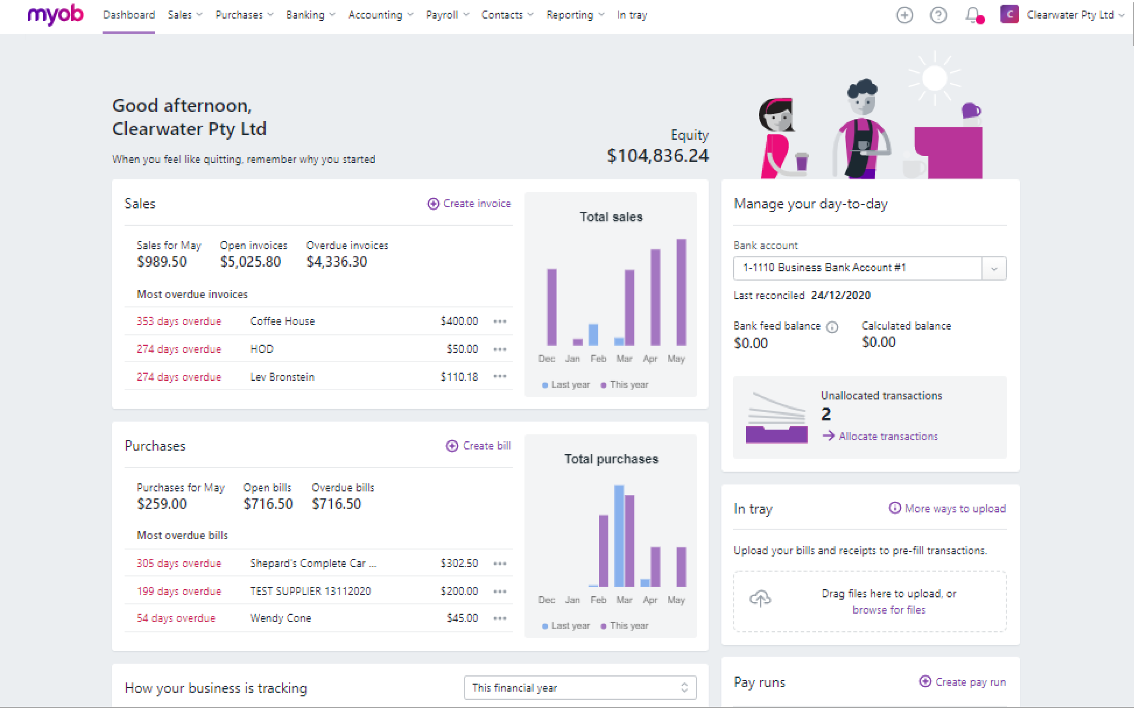Screen dimensions: 1134x708
Task: Click the Lev Bronstein invoice name
Action: click(x=282, y=377)
